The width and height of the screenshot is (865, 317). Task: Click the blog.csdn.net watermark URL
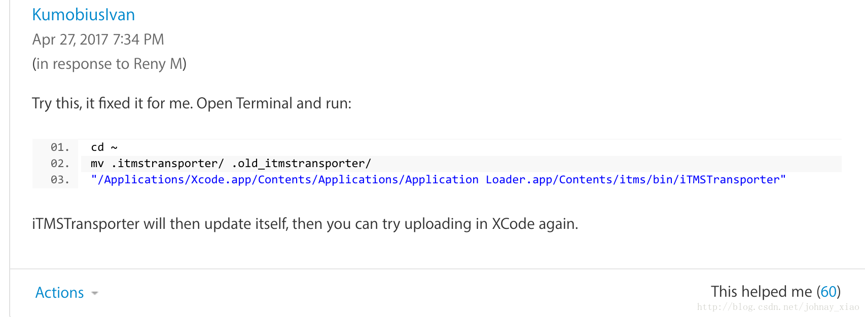click(778, 307)
